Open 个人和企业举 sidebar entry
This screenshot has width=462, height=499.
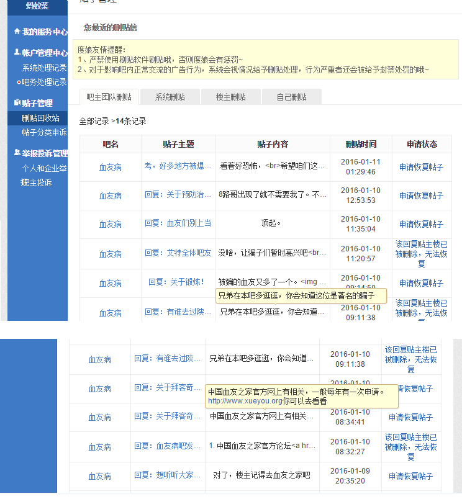point(44,168)
